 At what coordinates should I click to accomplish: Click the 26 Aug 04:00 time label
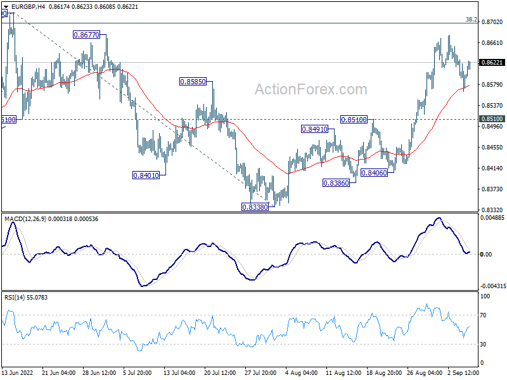(x=425, y=372)
